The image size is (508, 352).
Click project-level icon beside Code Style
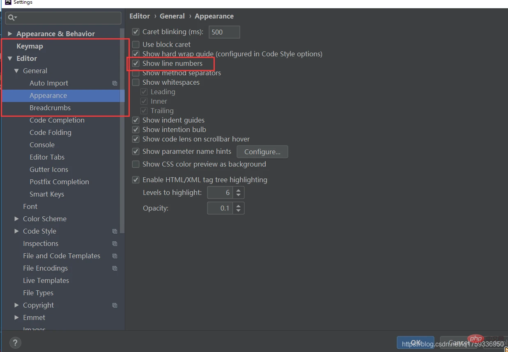(x=115, y=231)
